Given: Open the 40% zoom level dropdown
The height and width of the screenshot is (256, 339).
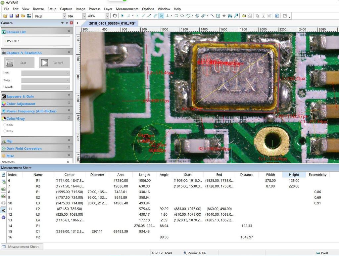Looking at the screenshot, I should (107, 16).
